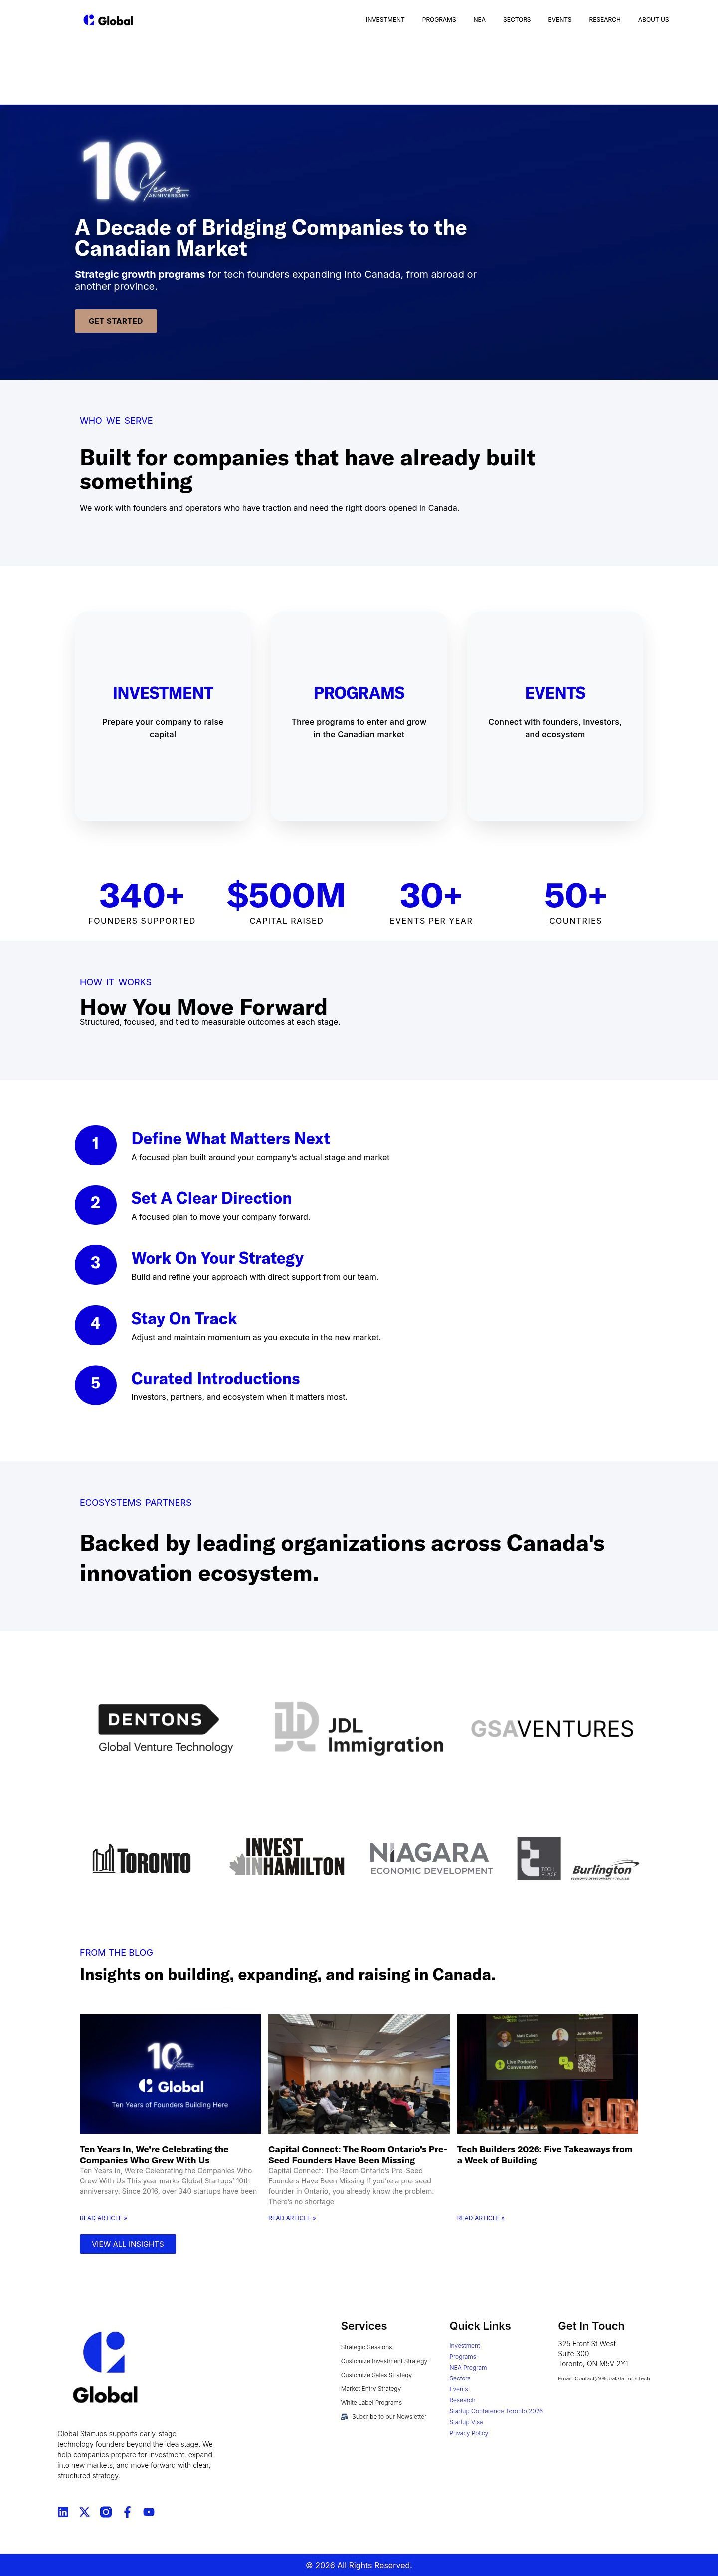Click the Global logo in header
Screen dimensions: 718x2576
tap(108, 20)
